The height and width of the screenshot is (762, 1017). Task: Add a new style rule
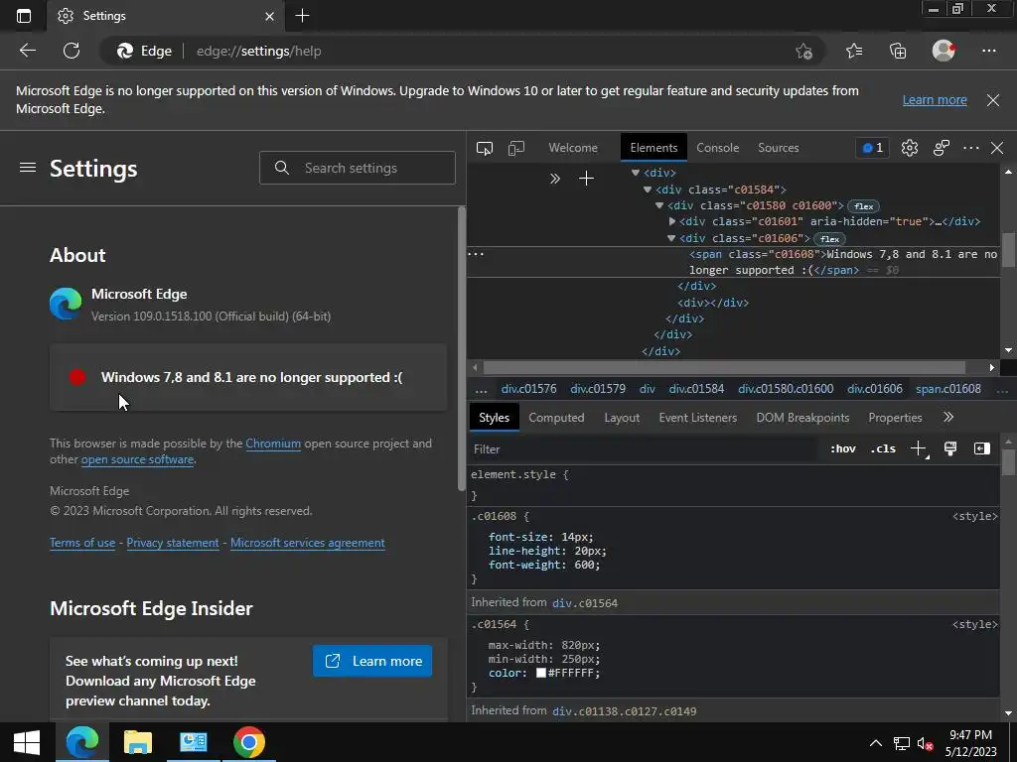point(919,448)
